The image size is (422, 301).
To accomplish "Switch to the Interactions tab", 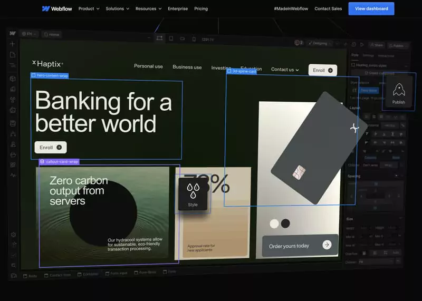I will 386,56.
